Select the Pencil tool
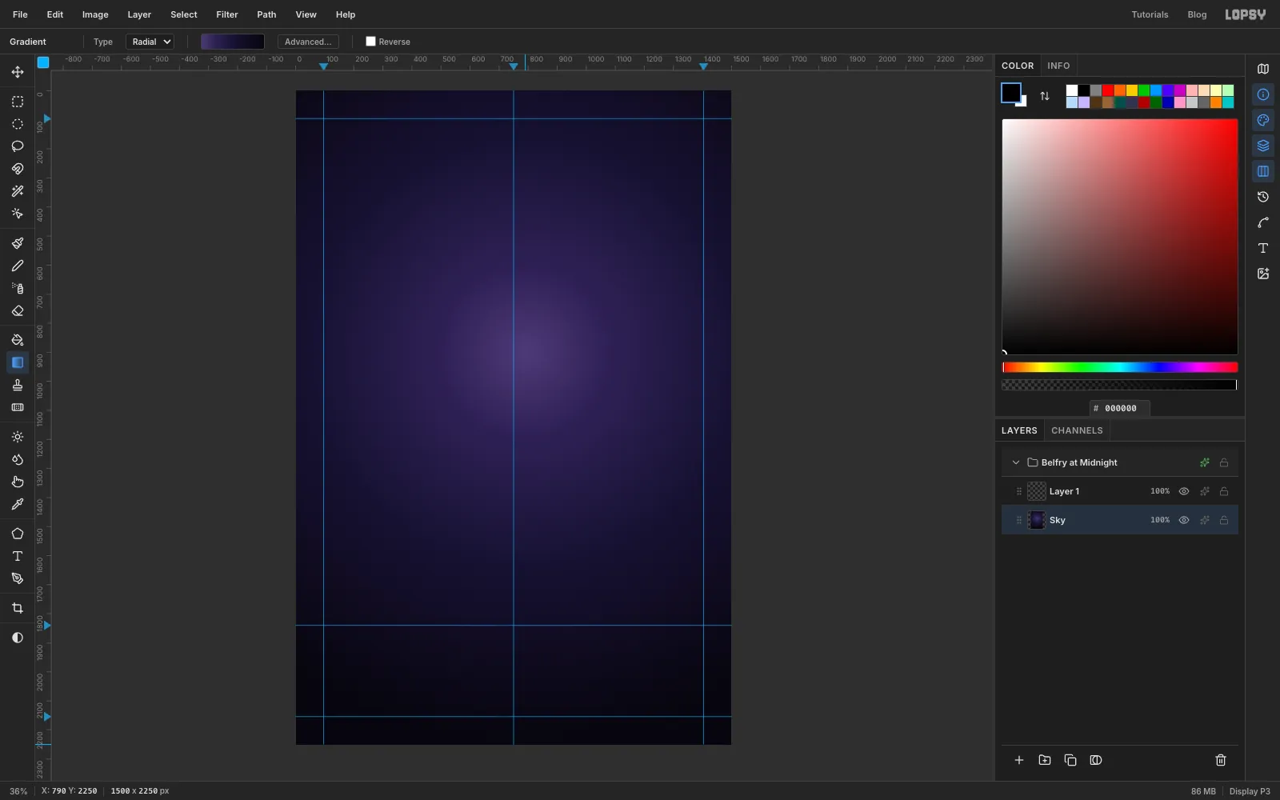Screen dimensions: 1280x800 coord(17,266)
